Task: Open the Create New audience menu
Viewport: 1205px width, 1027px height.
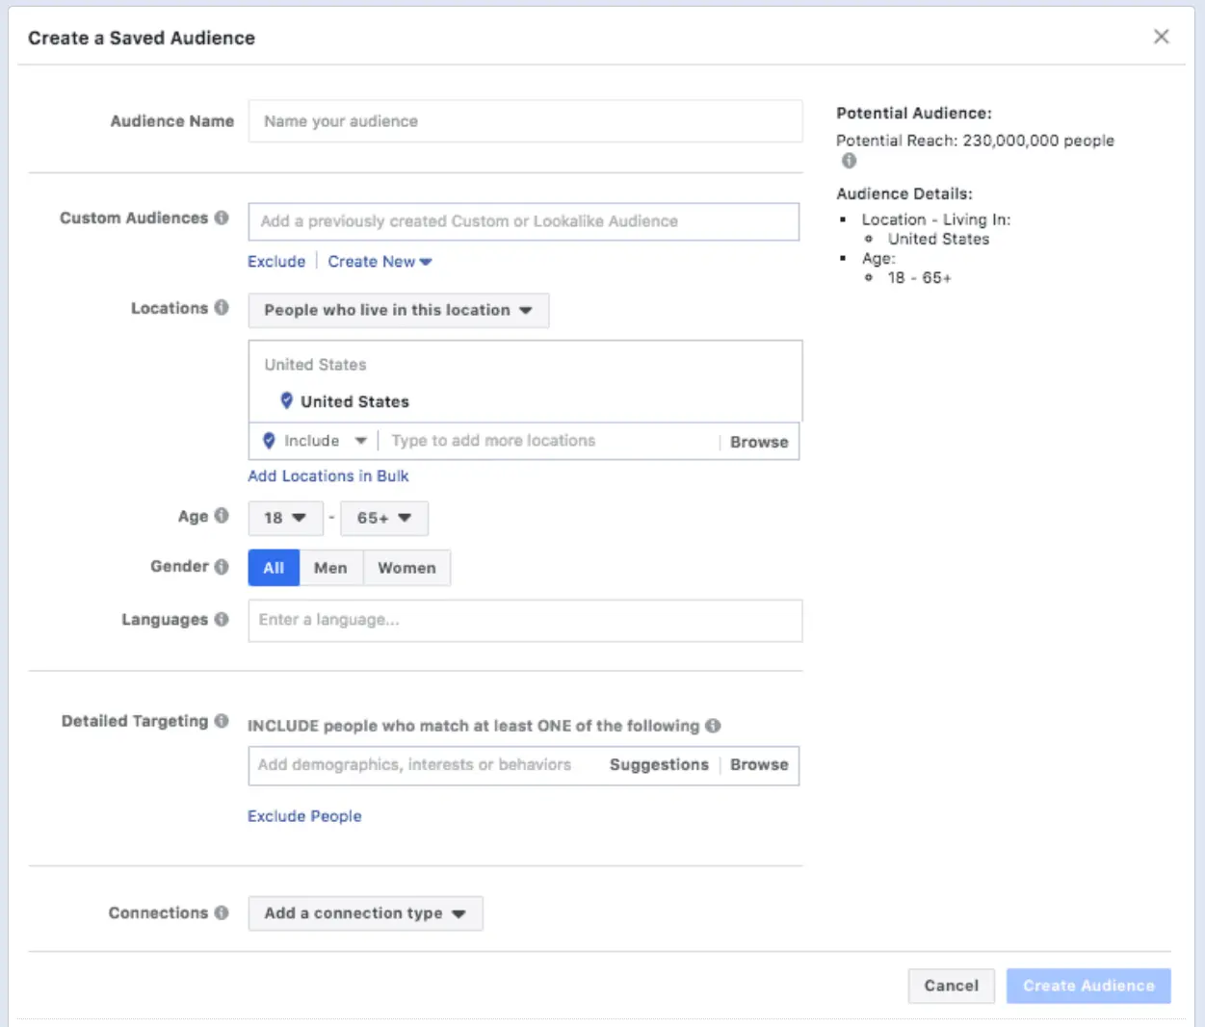Action: pyautogui.click(x=380, y=262)
